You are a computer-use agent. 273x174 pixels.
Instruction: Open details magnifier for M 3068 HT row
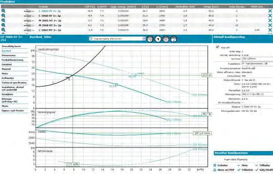click(3, 25)
